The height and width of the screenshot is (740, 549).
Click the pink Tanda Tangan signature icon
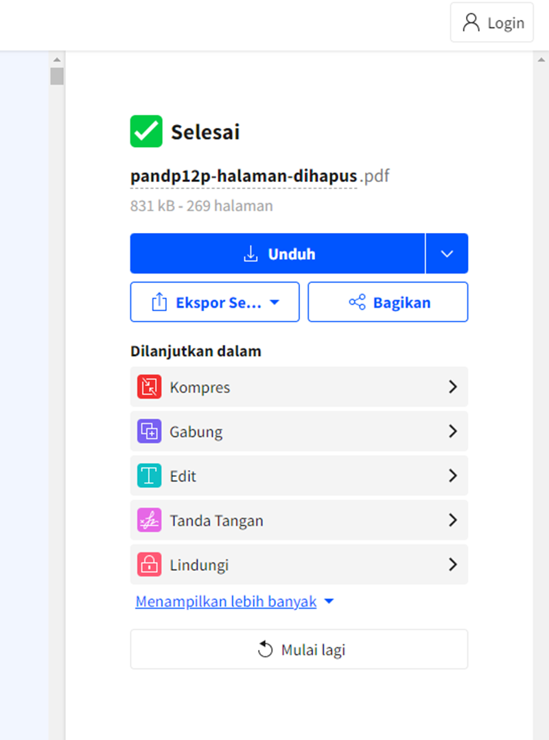(150, 520)
